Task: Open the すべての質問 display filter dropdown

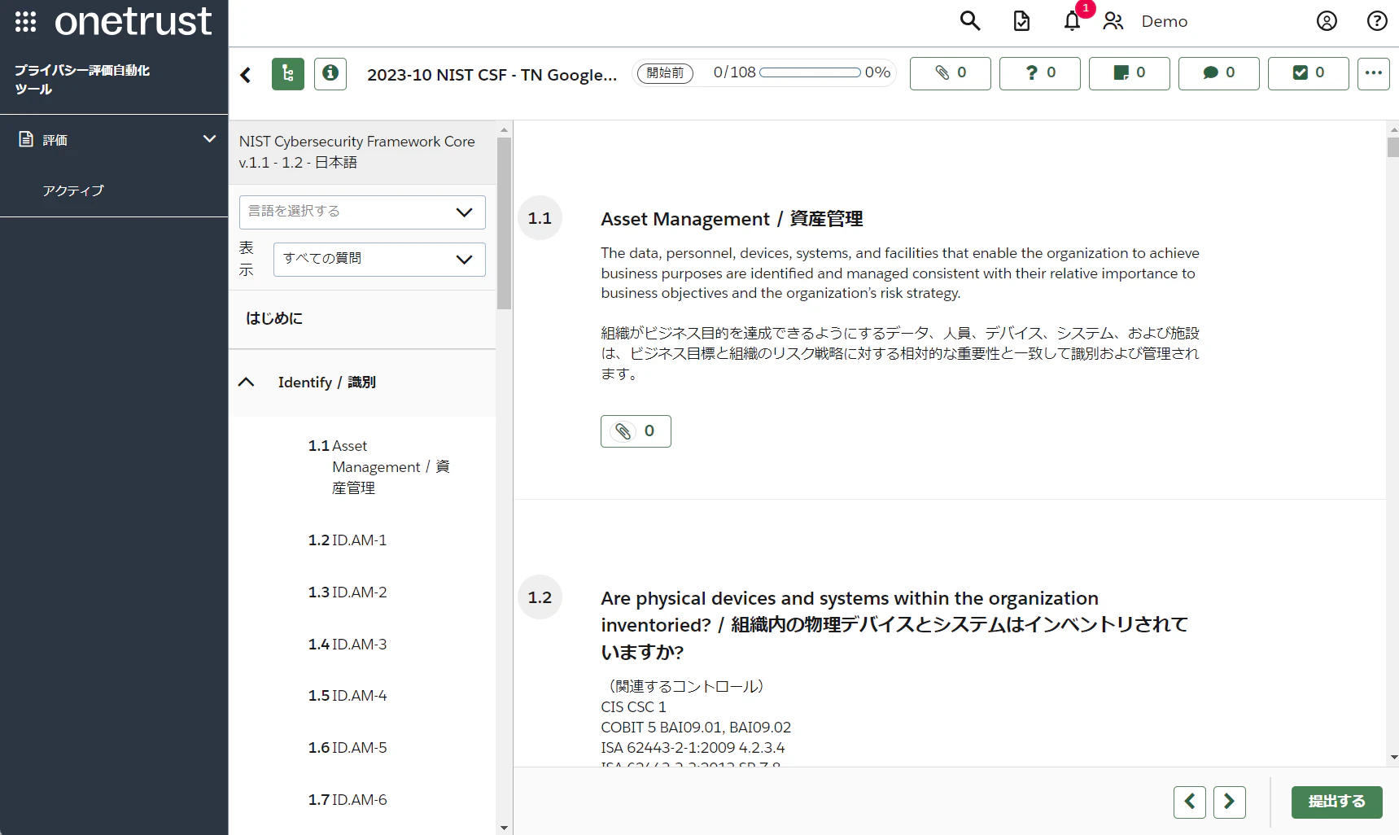Action: 379,260
